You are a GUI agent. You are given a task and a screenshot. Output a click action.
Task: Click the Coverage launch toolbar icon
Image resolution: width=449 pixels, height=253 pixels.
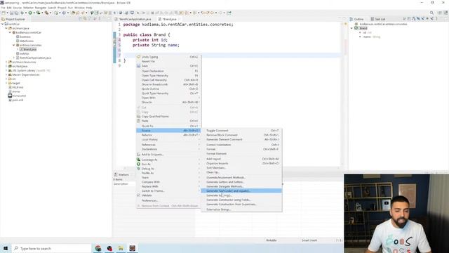[x=38, y=13]
